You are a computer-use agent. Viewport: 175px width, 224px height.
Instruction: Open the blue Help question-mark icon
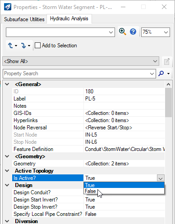coord(133,32)
